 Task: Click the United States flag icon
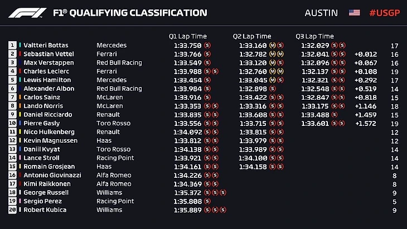coord(354,13)
